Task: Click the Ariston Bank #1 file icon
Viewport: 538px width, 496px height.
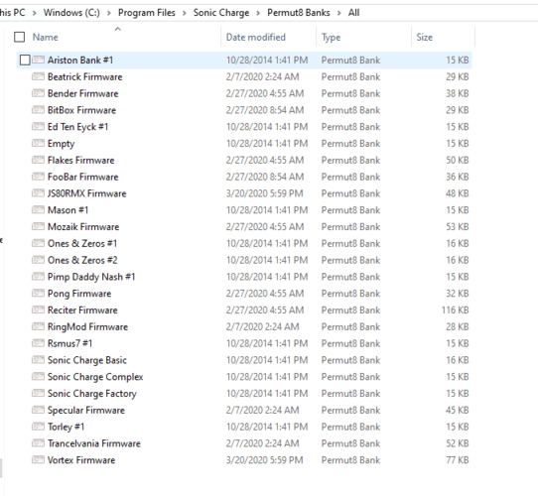Action: pyautogui.click(x=38, y=61)
